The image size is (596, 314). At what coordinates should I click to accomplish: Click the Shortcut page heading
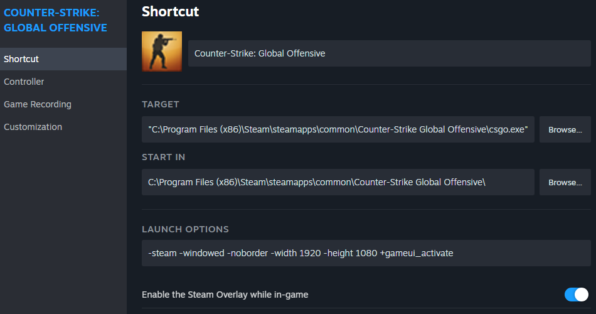pyautogui.click(x=170, y=11)
